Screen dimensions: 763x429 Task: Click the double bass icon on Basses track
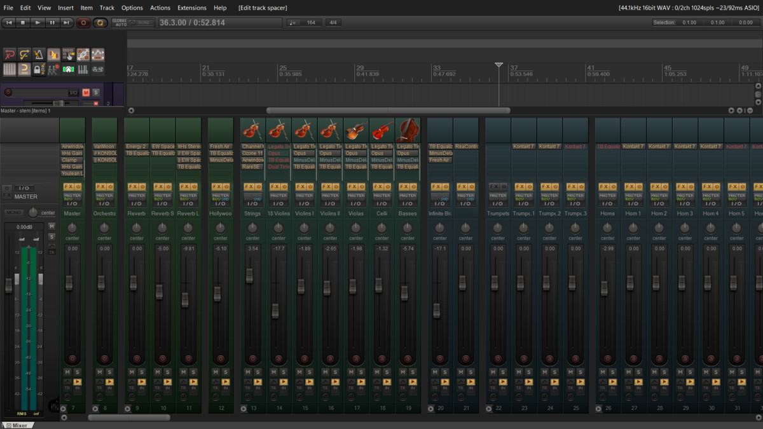[408, 130]
